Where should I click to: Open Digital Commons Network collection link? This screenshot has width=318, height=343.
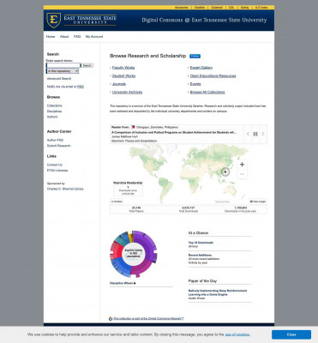click(148, 318)
